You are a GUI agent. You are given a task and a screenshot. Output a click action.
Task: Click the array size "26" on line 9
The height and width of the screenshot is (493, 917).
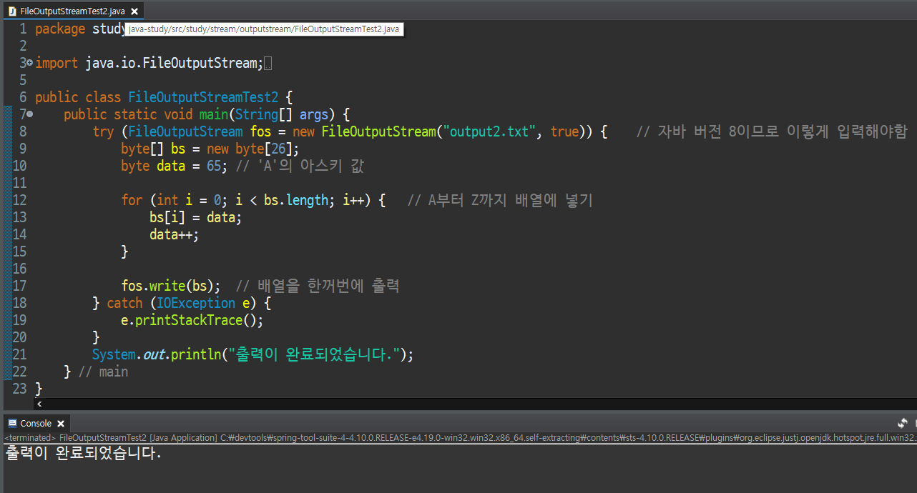click(278, 149)
